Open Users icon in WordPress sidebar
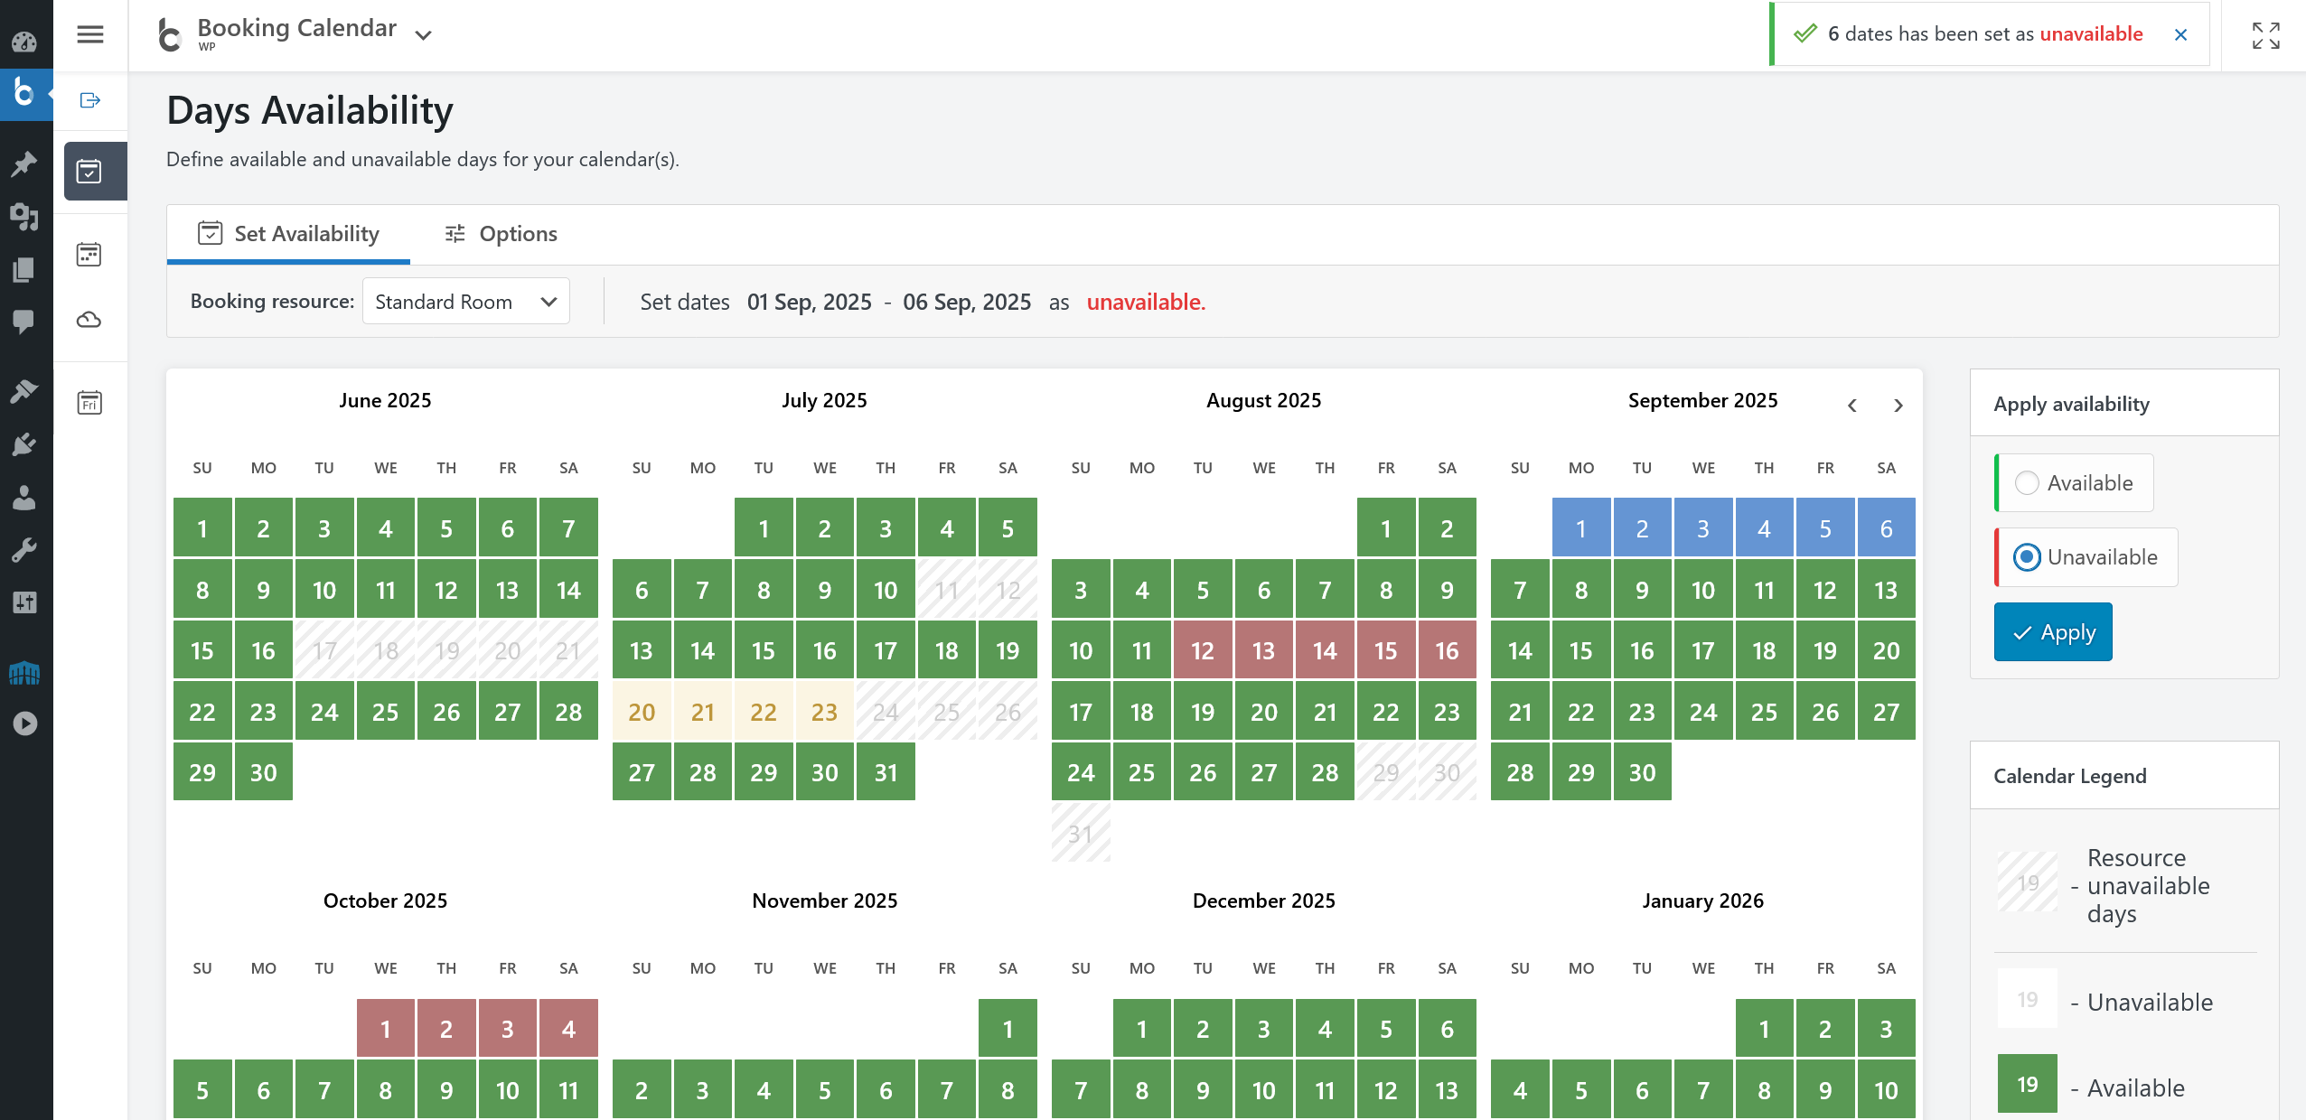 (24, 497)
